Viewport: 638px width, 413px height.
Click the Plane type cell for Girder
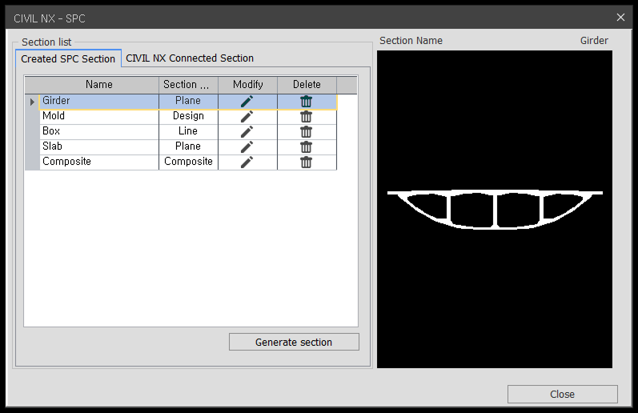188,102
